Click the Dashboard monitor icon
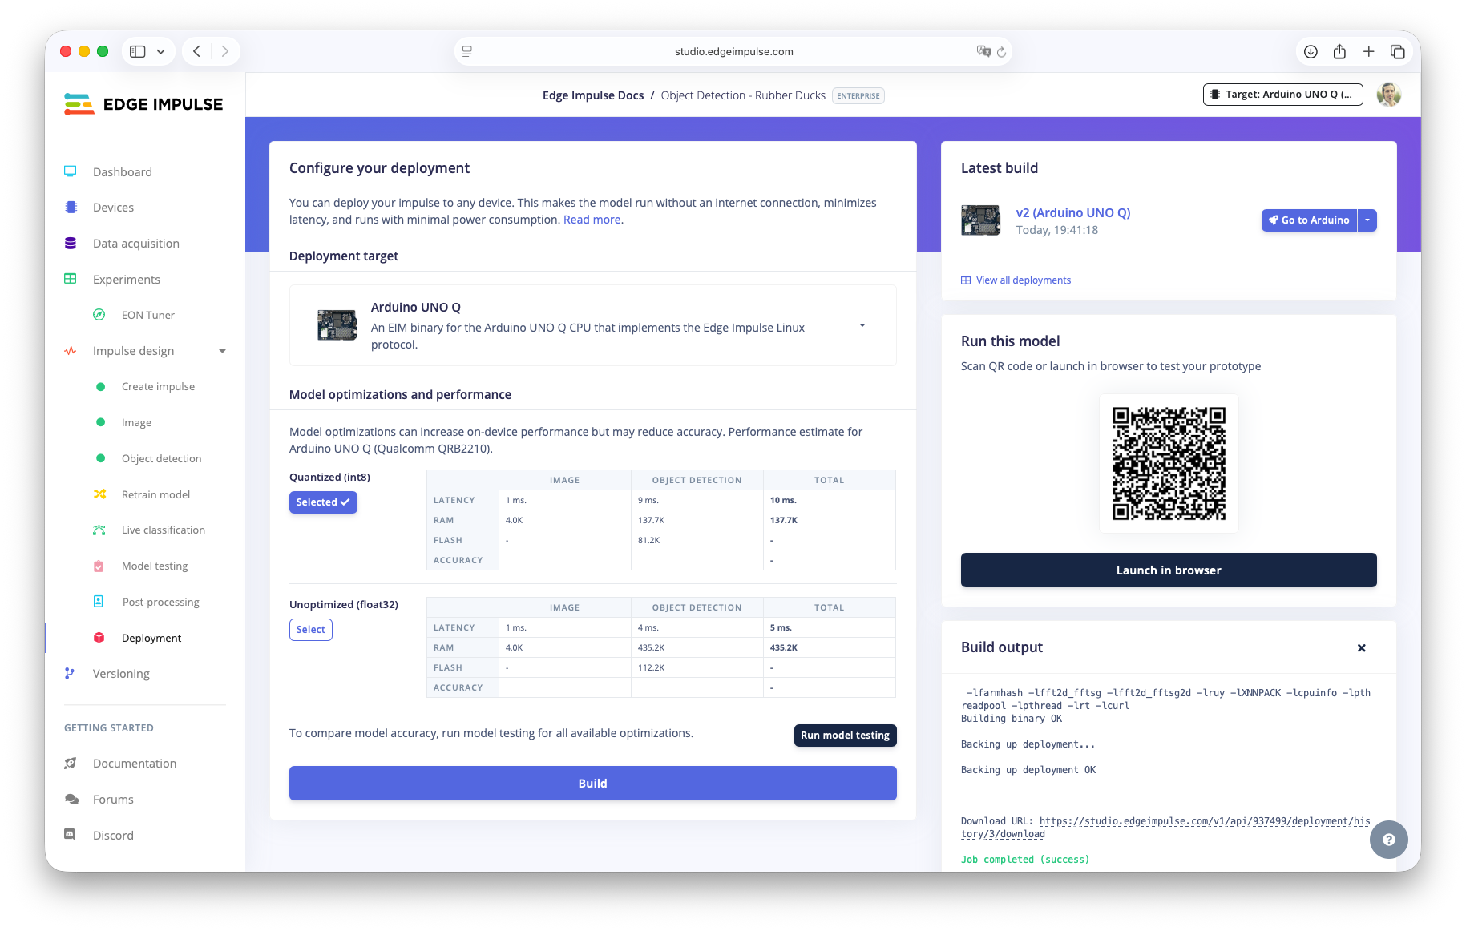The image size is (1466, 931). [71, 171]
